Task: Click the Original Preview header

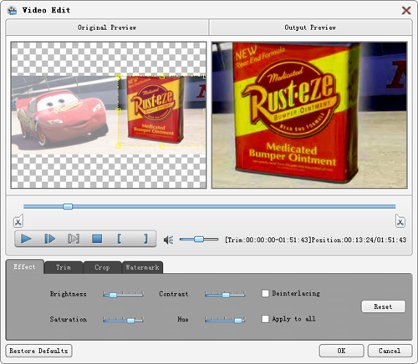Action: pos(107,28)
